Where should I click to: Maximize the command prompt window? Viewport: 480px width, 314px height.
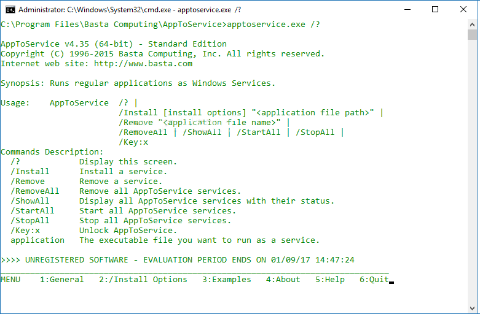click(435, 9)
